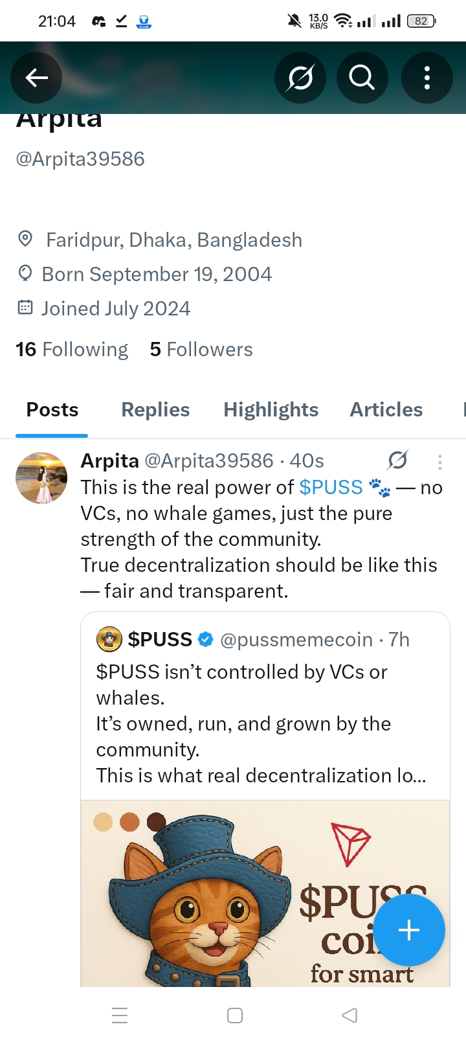This screenshot has width=466, height=1044.
Task: Open post options three-dot menu
Action: [440, 462]
